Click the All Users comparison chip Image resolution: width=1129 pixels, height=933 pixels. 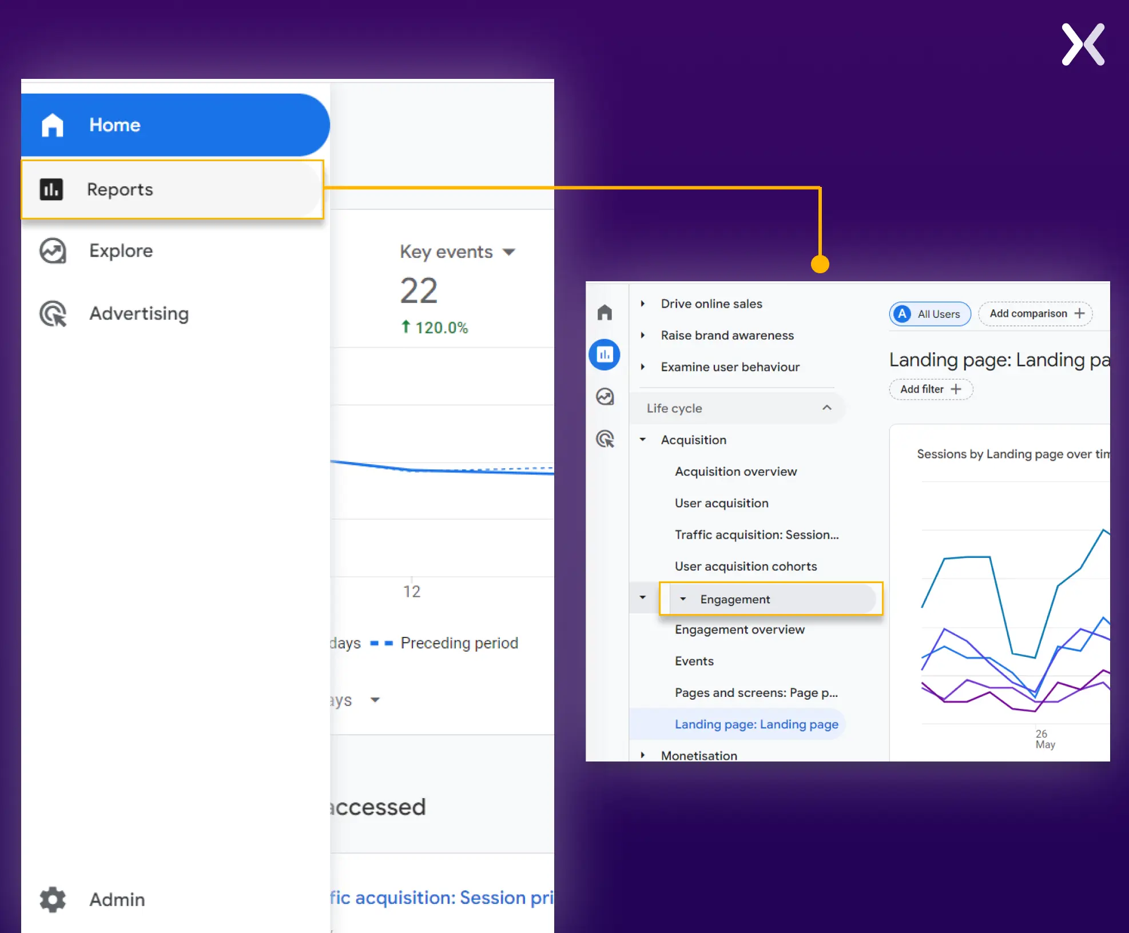click(930, 314)
